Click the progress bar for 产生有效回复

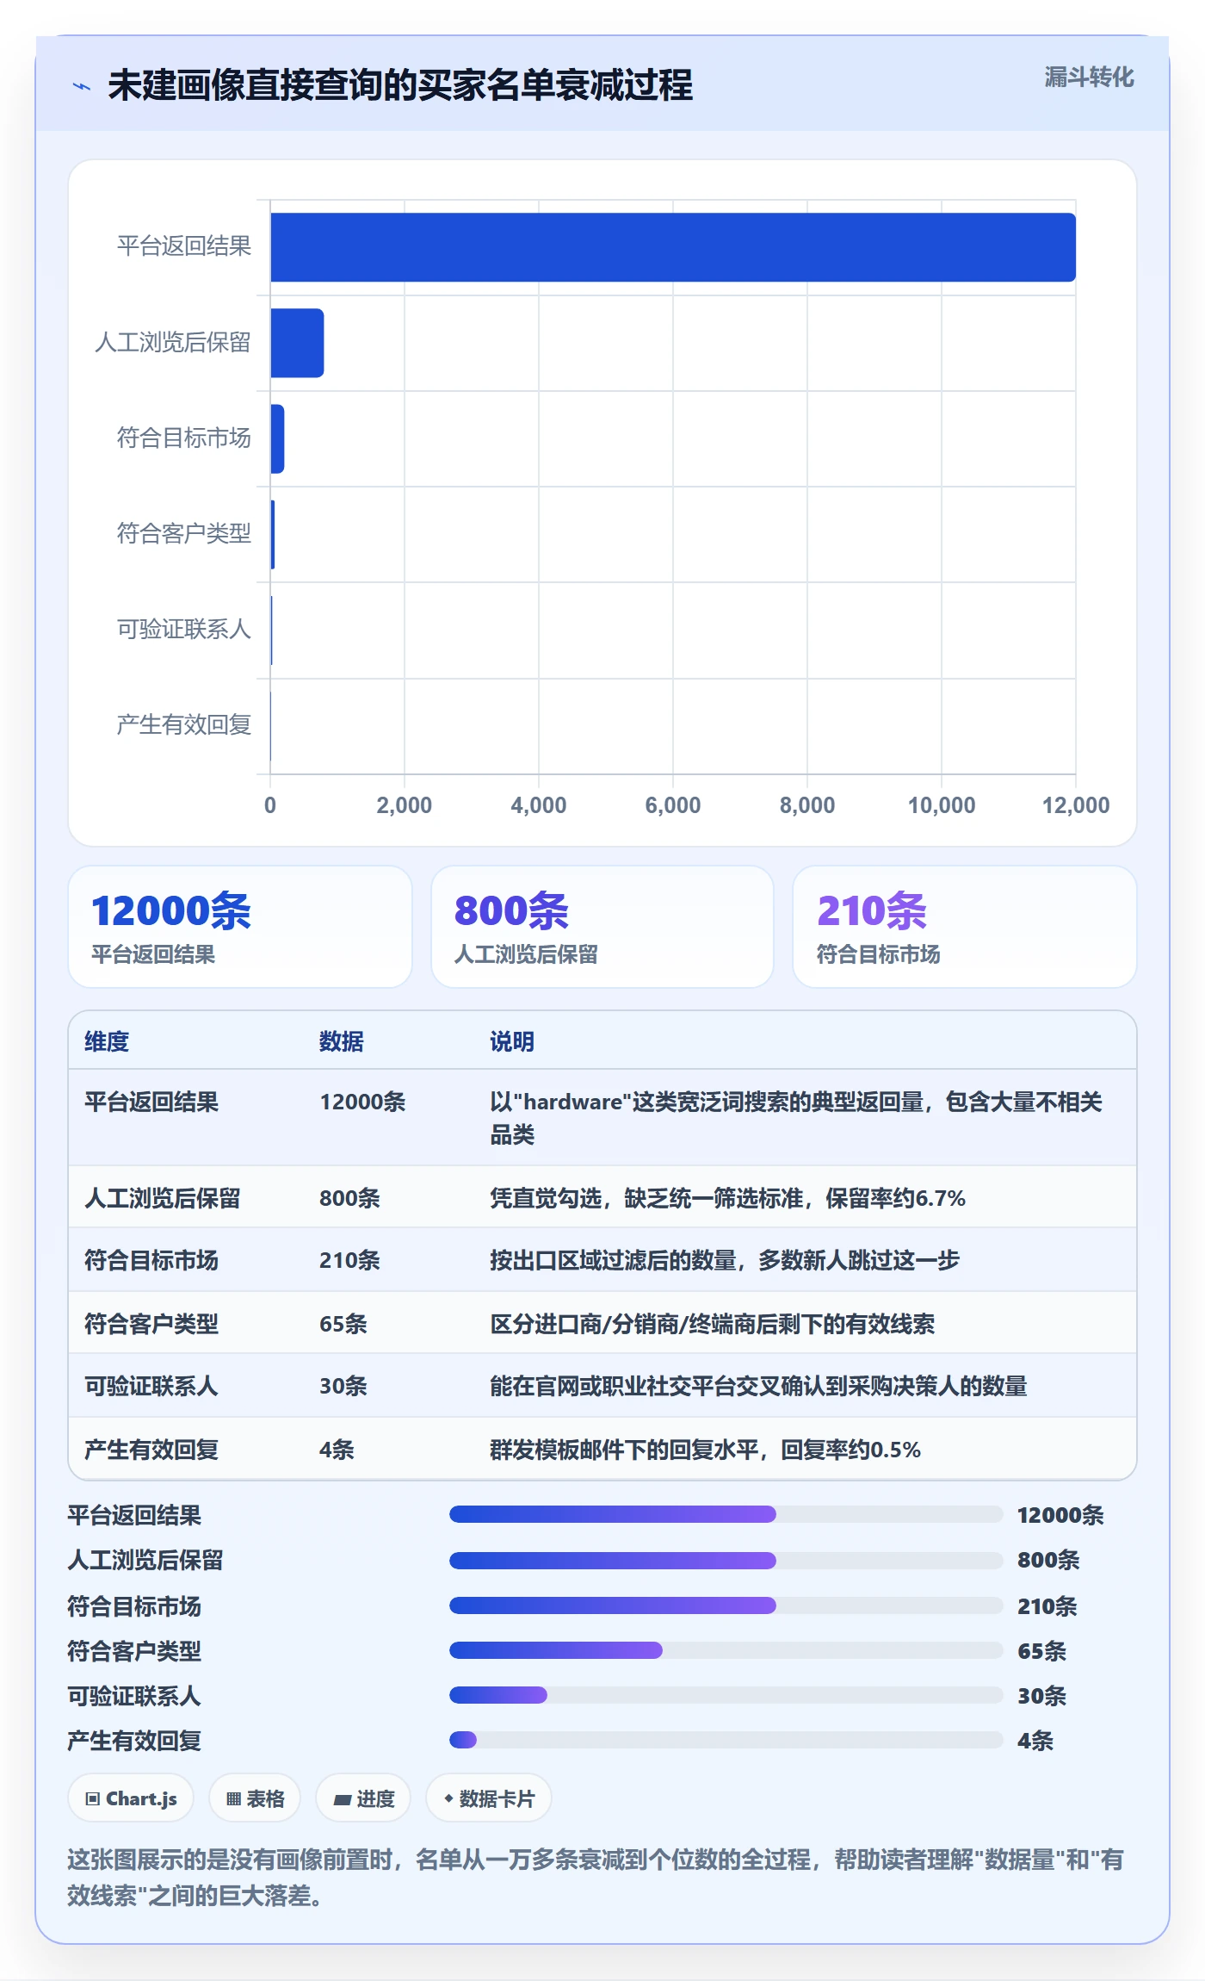pos(726,1740)
